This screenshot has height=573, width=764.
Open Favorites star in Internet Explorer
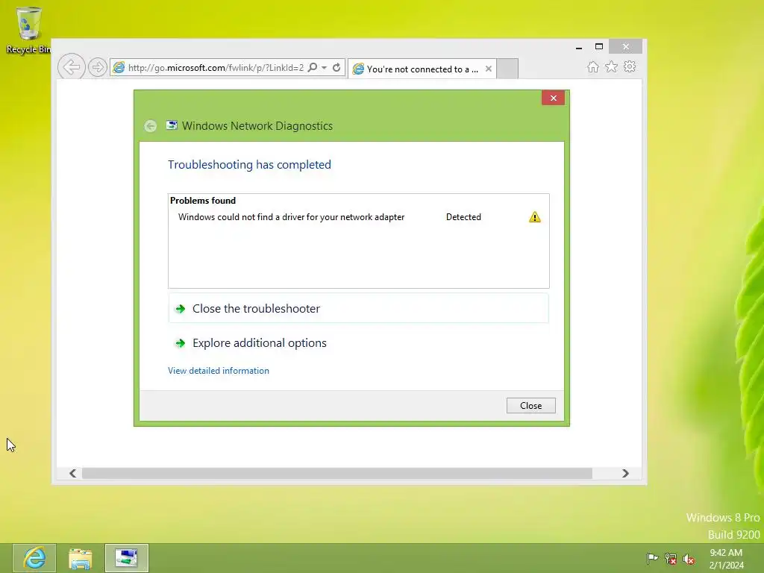tap(612, 66)
